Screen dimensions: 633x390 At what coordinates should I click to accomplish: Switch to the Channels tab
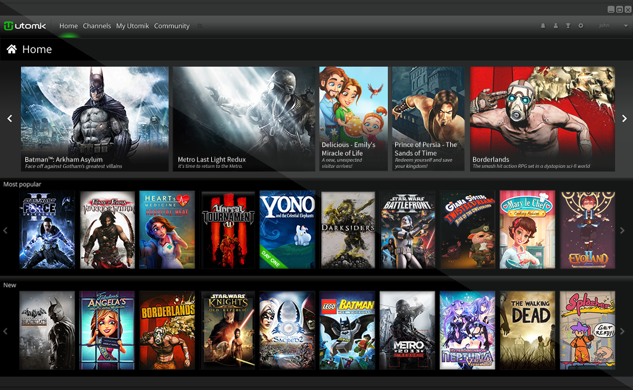[97, 26]
